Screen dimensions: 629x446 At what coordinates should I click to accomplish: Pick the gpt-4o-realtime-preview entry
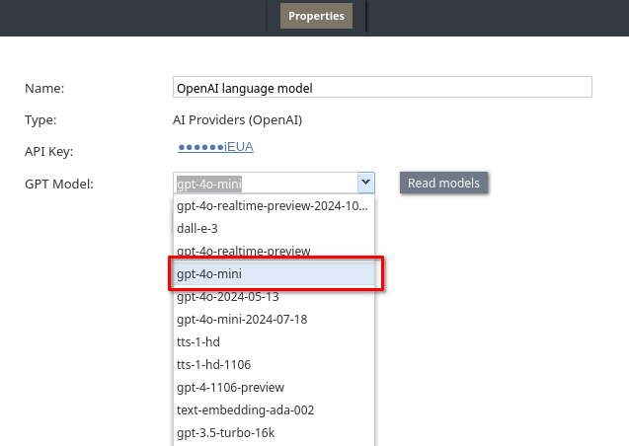pos(274,251)
